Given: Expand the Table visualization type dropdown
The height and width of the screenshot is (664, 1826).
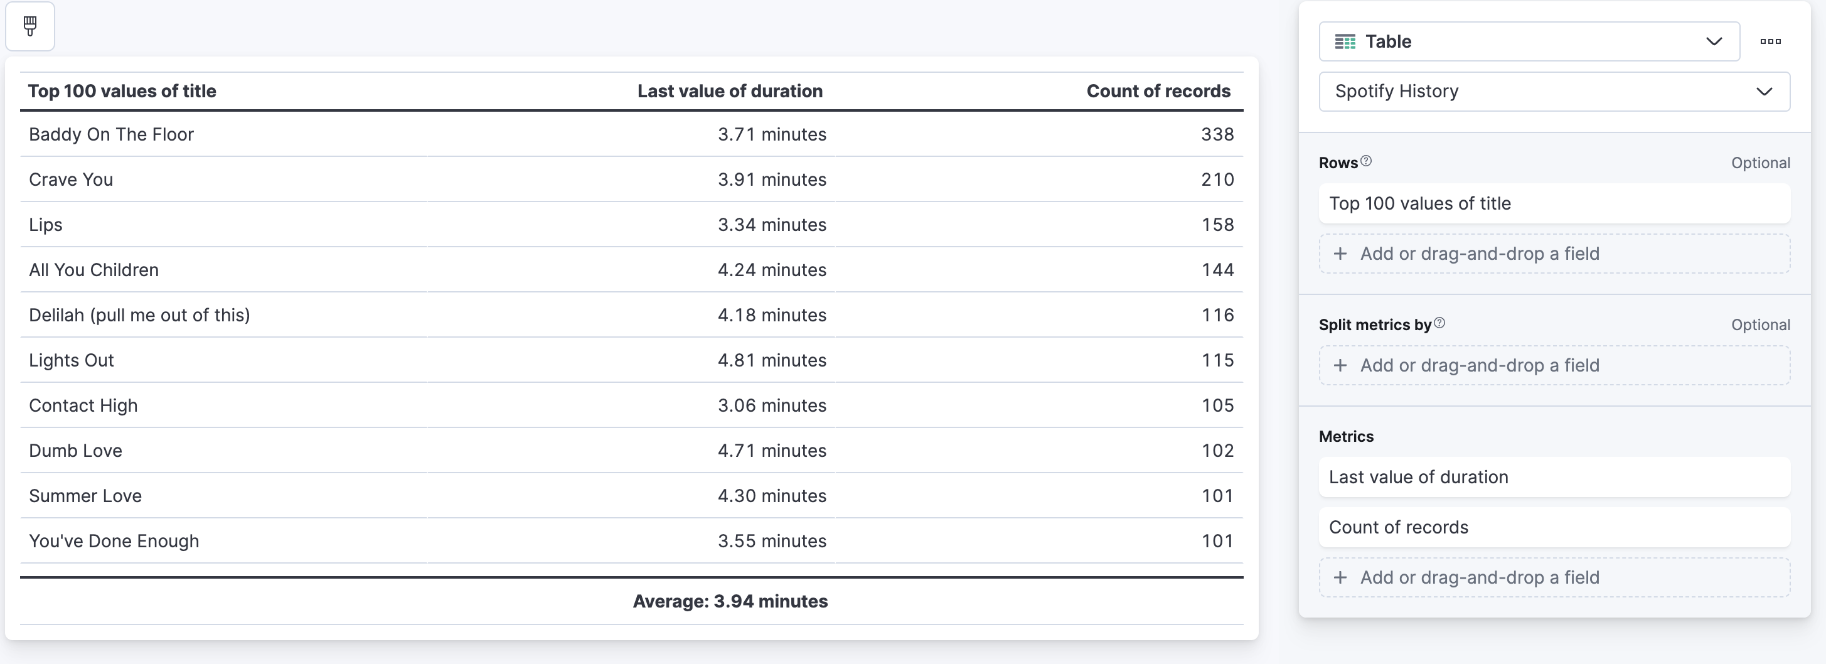Looking at the screenshot, I should 1715,41.
